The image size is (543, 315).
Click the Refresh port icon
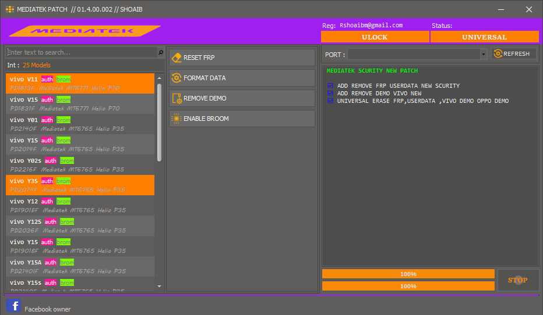[498, 54]
